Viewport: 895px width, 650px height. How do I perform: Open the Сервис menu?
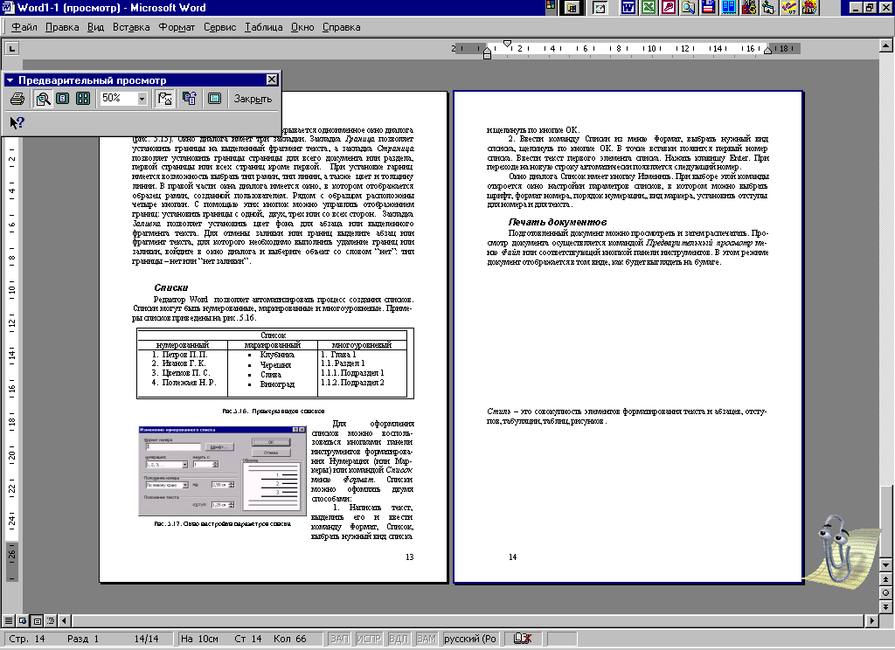[219, 27]
